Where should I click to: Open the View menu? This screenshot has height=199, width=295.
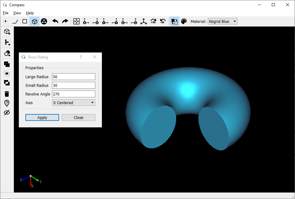coord(17,13)
